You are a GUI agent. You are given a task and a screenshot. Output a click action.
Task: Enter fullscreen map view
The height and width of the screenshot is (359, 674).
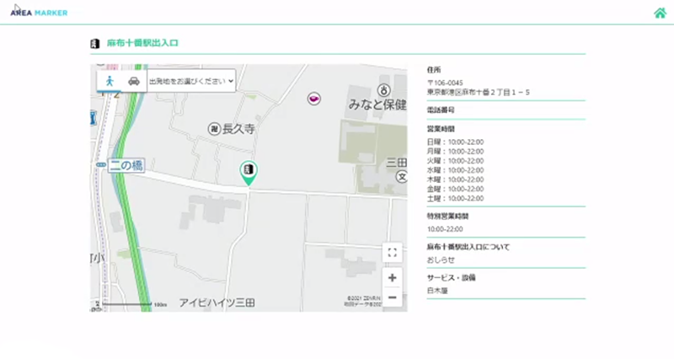(x=392, y=251)
